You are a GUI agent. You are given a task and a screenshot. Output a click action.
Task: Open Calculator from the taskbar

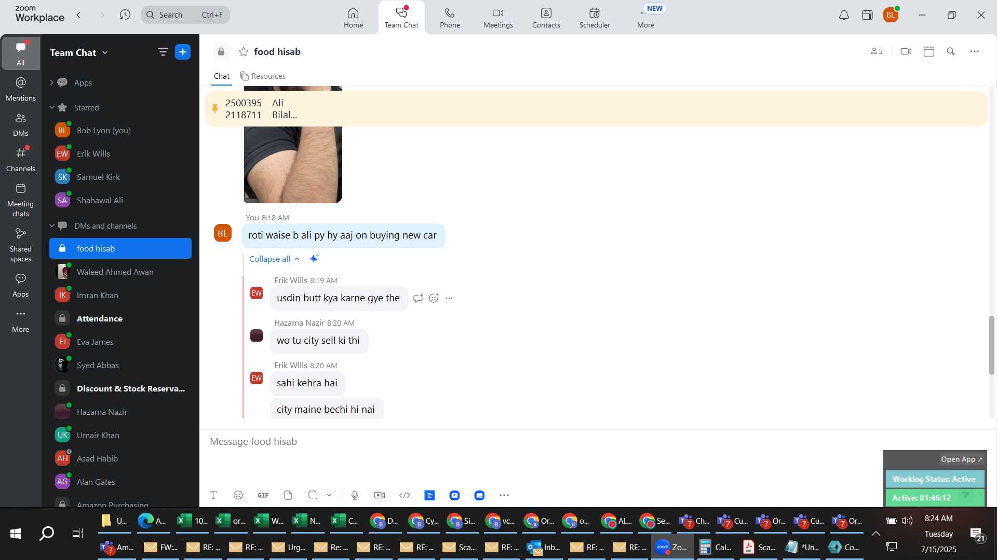(715, 547)
